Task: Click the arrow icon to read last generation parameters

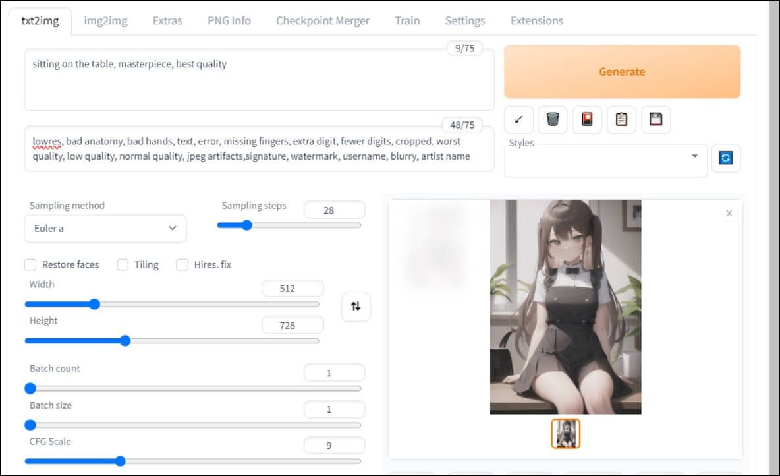Action: [x=518, y=119]
